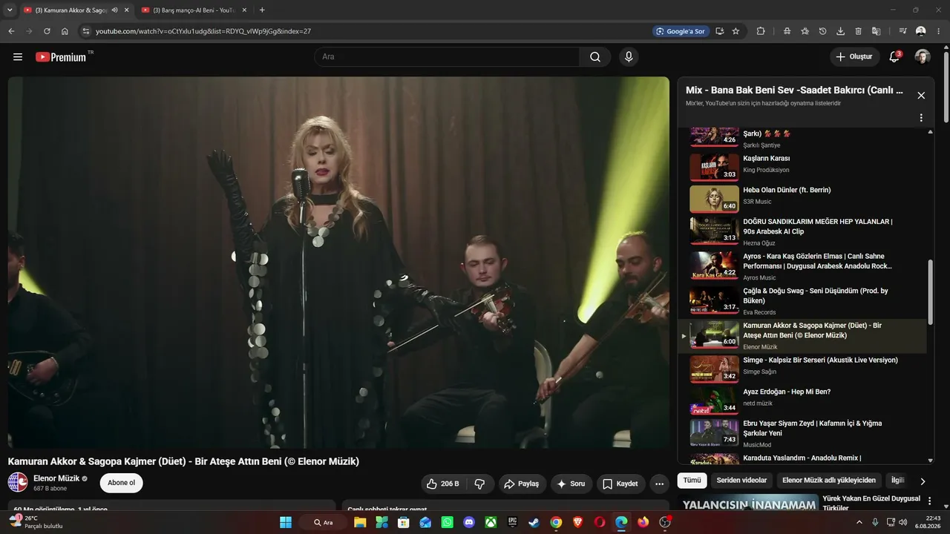The height and width of the screenshot is (534, 950).
Task: Toggle system volume speaker icon in tray
Action: pos(905,522)
